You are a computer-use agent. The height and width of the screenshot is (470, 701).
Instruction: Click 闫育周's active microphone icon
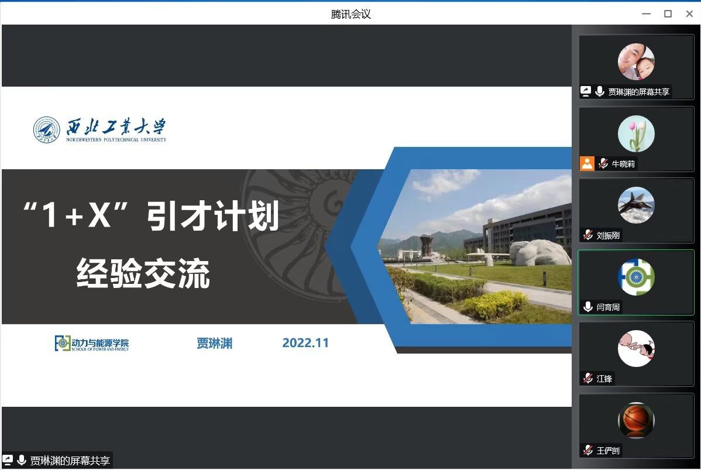tap(588, 307)
